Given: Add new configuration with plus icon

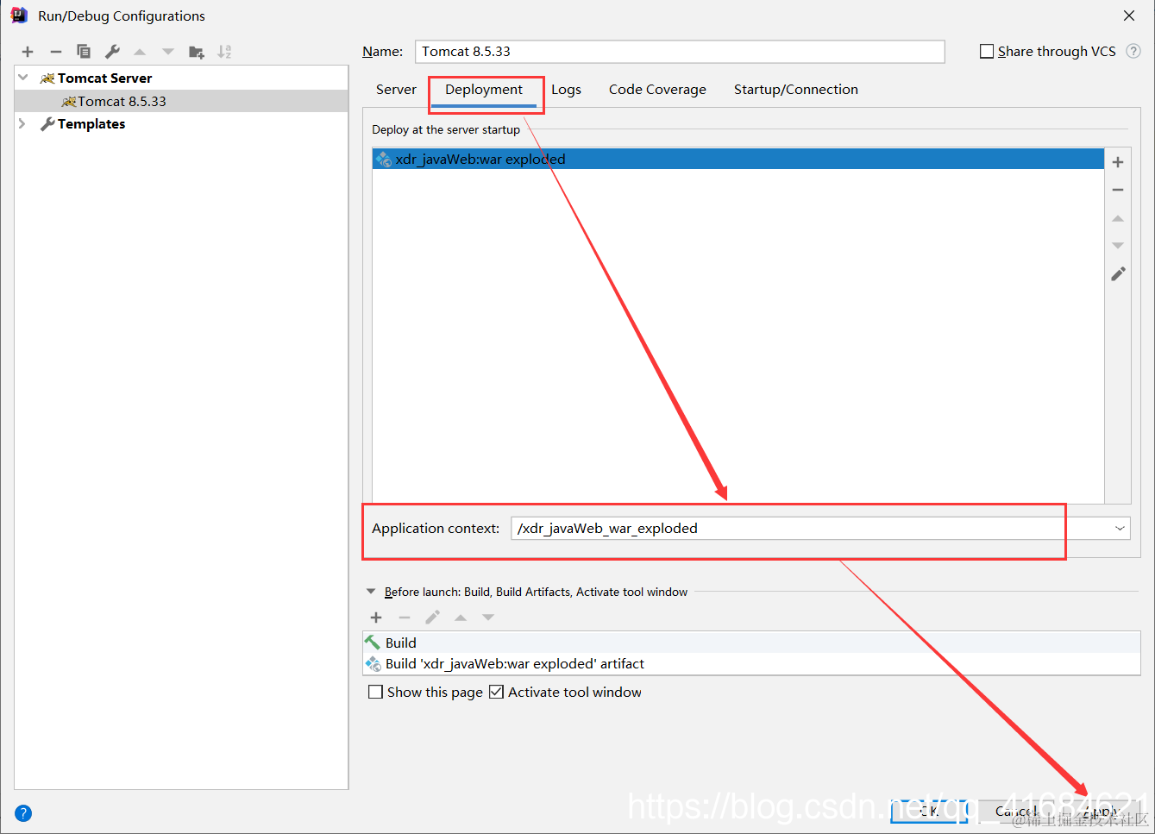Looking at the screenshot, I should 28,52.
